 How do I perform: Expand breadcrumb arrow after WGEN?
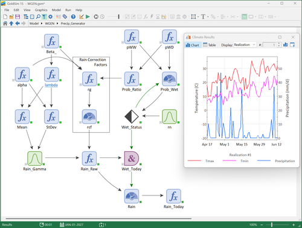57,24
